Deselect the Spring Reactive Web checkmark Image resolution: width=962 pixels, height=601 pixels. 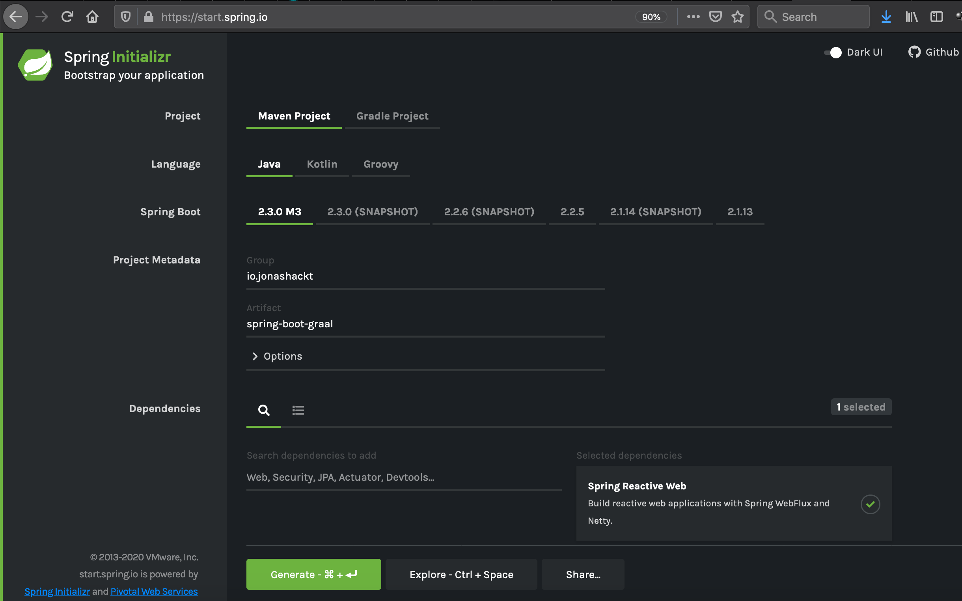click(x=870, y=504)
